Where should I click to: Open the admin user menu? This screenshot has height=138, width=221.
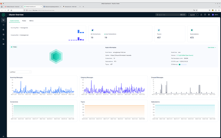(x=215, y=15)
